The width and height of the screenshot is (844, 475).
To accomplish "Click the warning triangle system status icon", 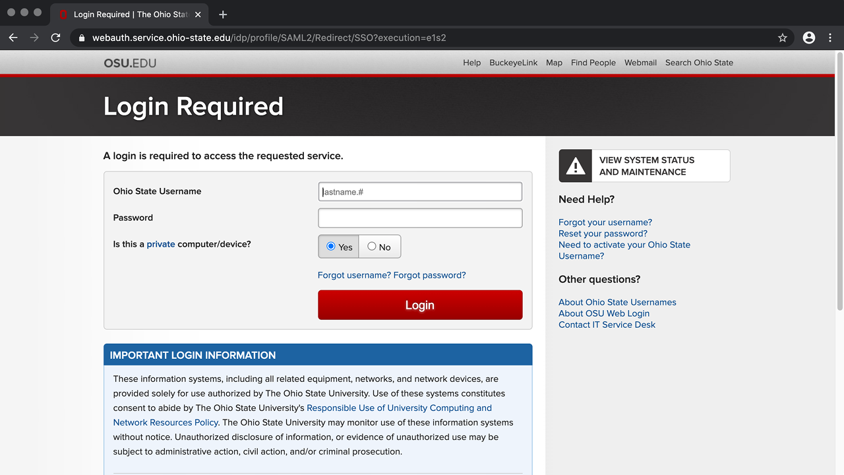I will pos(576,166).
